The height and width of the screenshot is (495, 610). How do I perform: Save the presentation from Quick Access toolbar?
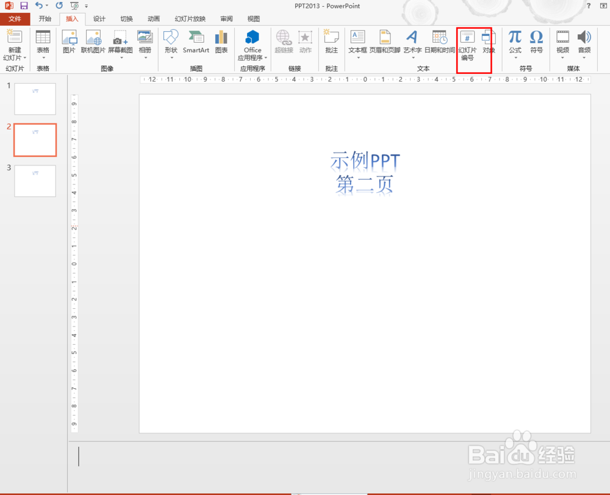point(24,5)
